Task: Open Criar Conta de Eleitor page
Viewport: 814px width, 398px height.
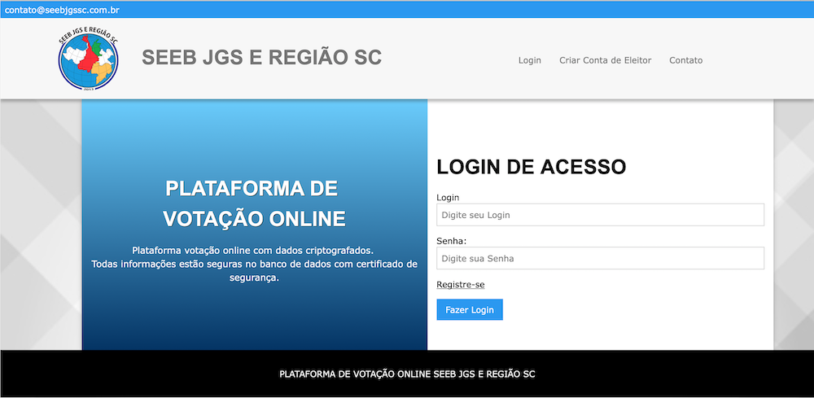Action: (x=606, y=60)
